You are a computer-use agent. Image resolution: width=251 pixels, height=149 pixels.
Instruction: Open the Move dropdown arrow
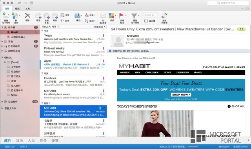pyautogui.click(x=82, y=16)
